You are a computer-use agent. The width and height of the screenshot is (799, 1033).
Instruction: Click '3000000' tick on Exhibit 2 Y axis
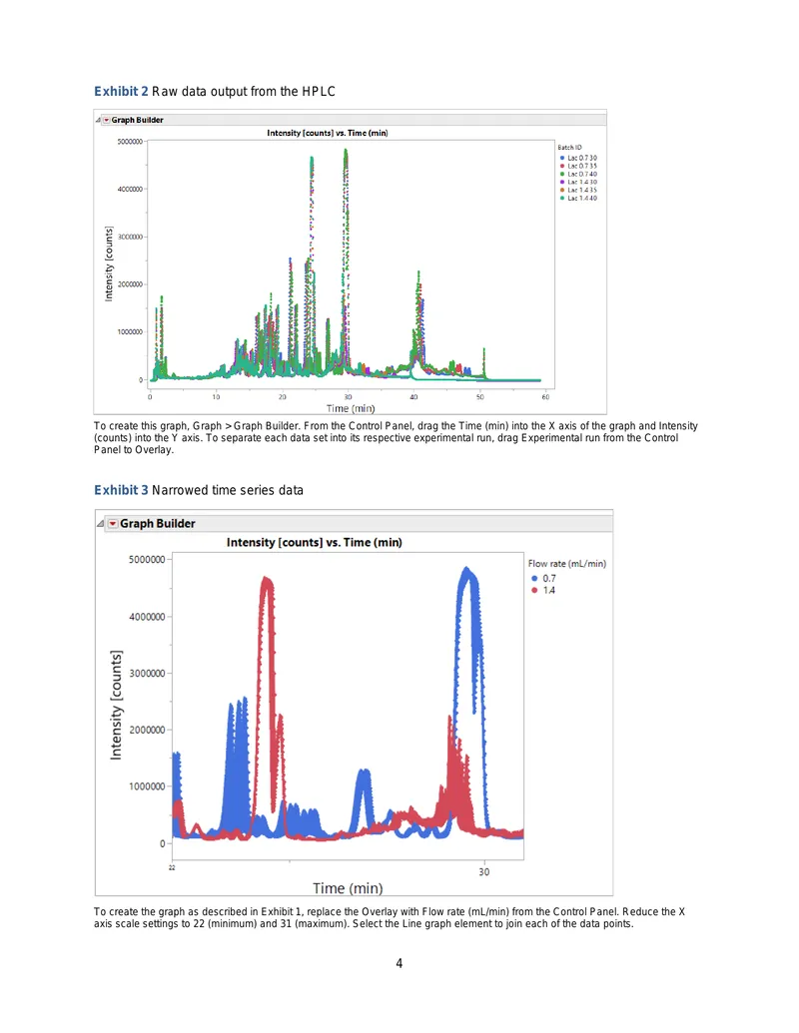click(130, 238)
